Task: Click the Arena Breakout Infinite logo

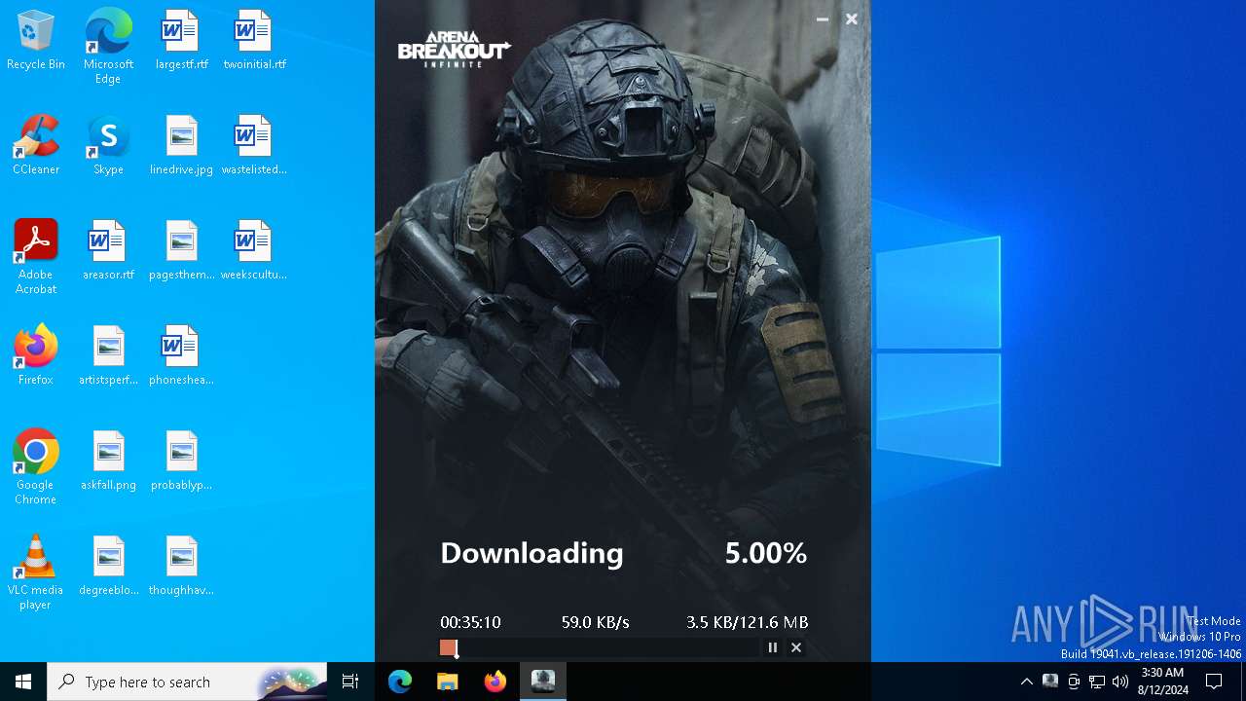Action: point(454,49)
